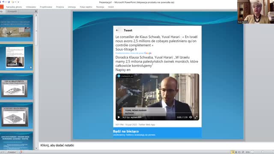Open the Customize Quick Access Toolbar arrow
The height and width of the screenshot is (154, 274).
point(18,2)
